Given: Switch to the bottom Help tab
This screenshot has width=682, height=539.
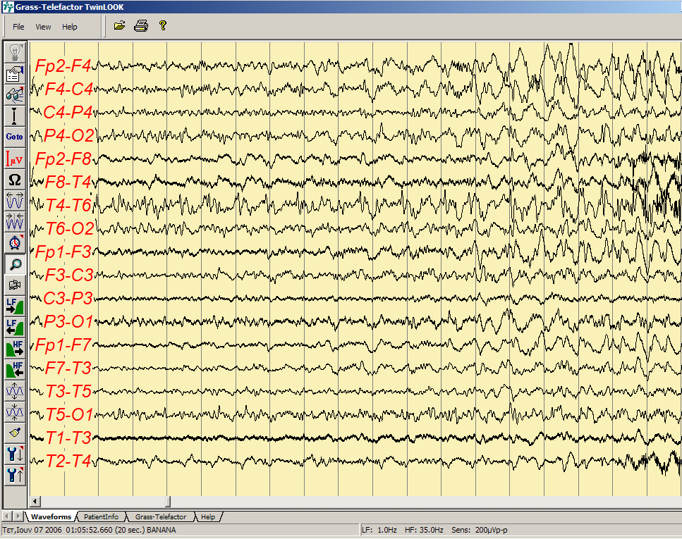Looking at the screenshot, I should [208, 517].
